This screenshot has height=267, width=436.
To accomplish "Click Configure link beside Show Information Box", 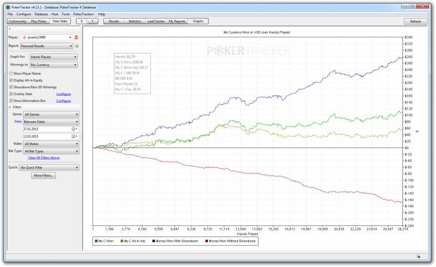I will coord(64,101).
